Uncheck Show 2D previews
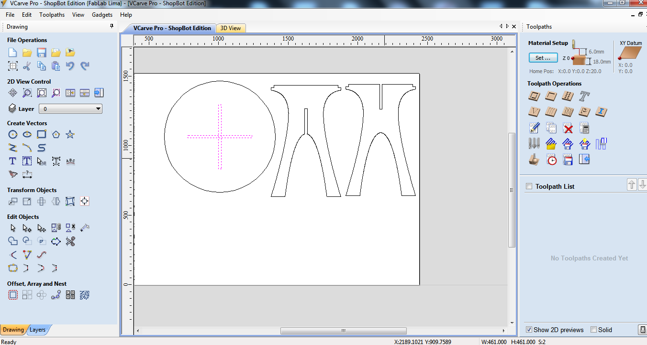The image size is (647, 345). pyautogui.click(x=529, y=330)
